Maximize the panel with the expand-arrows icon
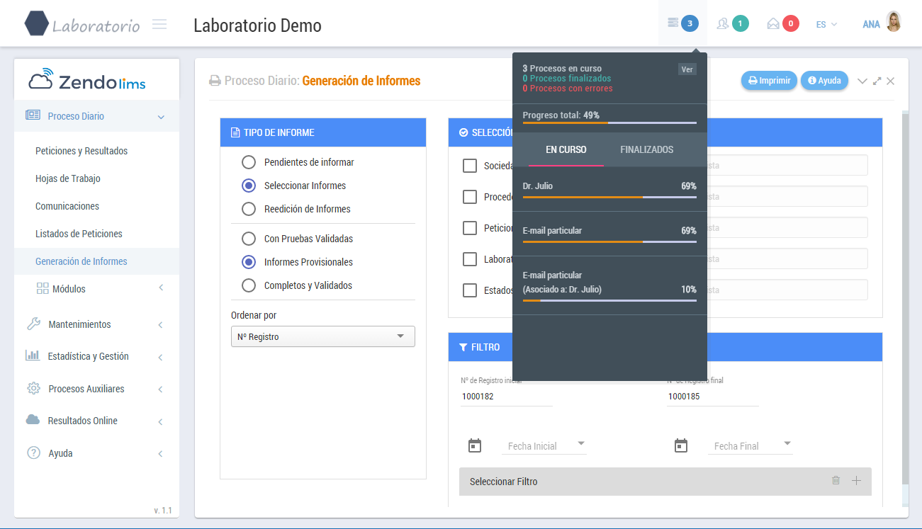Viewport: 922px width, 529px height. 877,81
